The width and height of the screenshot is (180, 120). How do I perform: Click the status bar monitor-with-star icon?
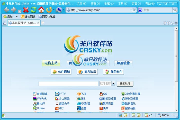pos(120,115)
